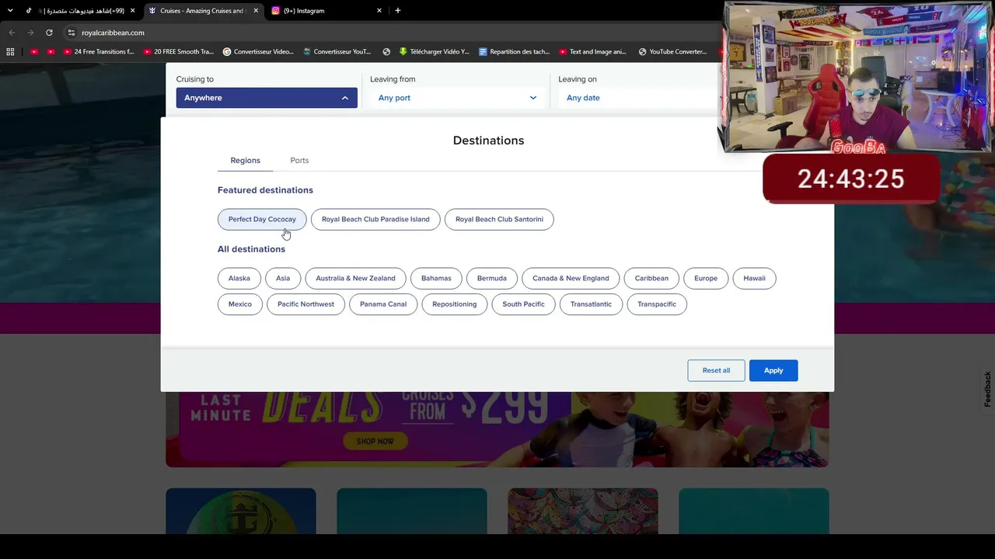
Task: Open the 24 Free Transitions bookmark
Action: pyautogui.click(x=99, y=52)
